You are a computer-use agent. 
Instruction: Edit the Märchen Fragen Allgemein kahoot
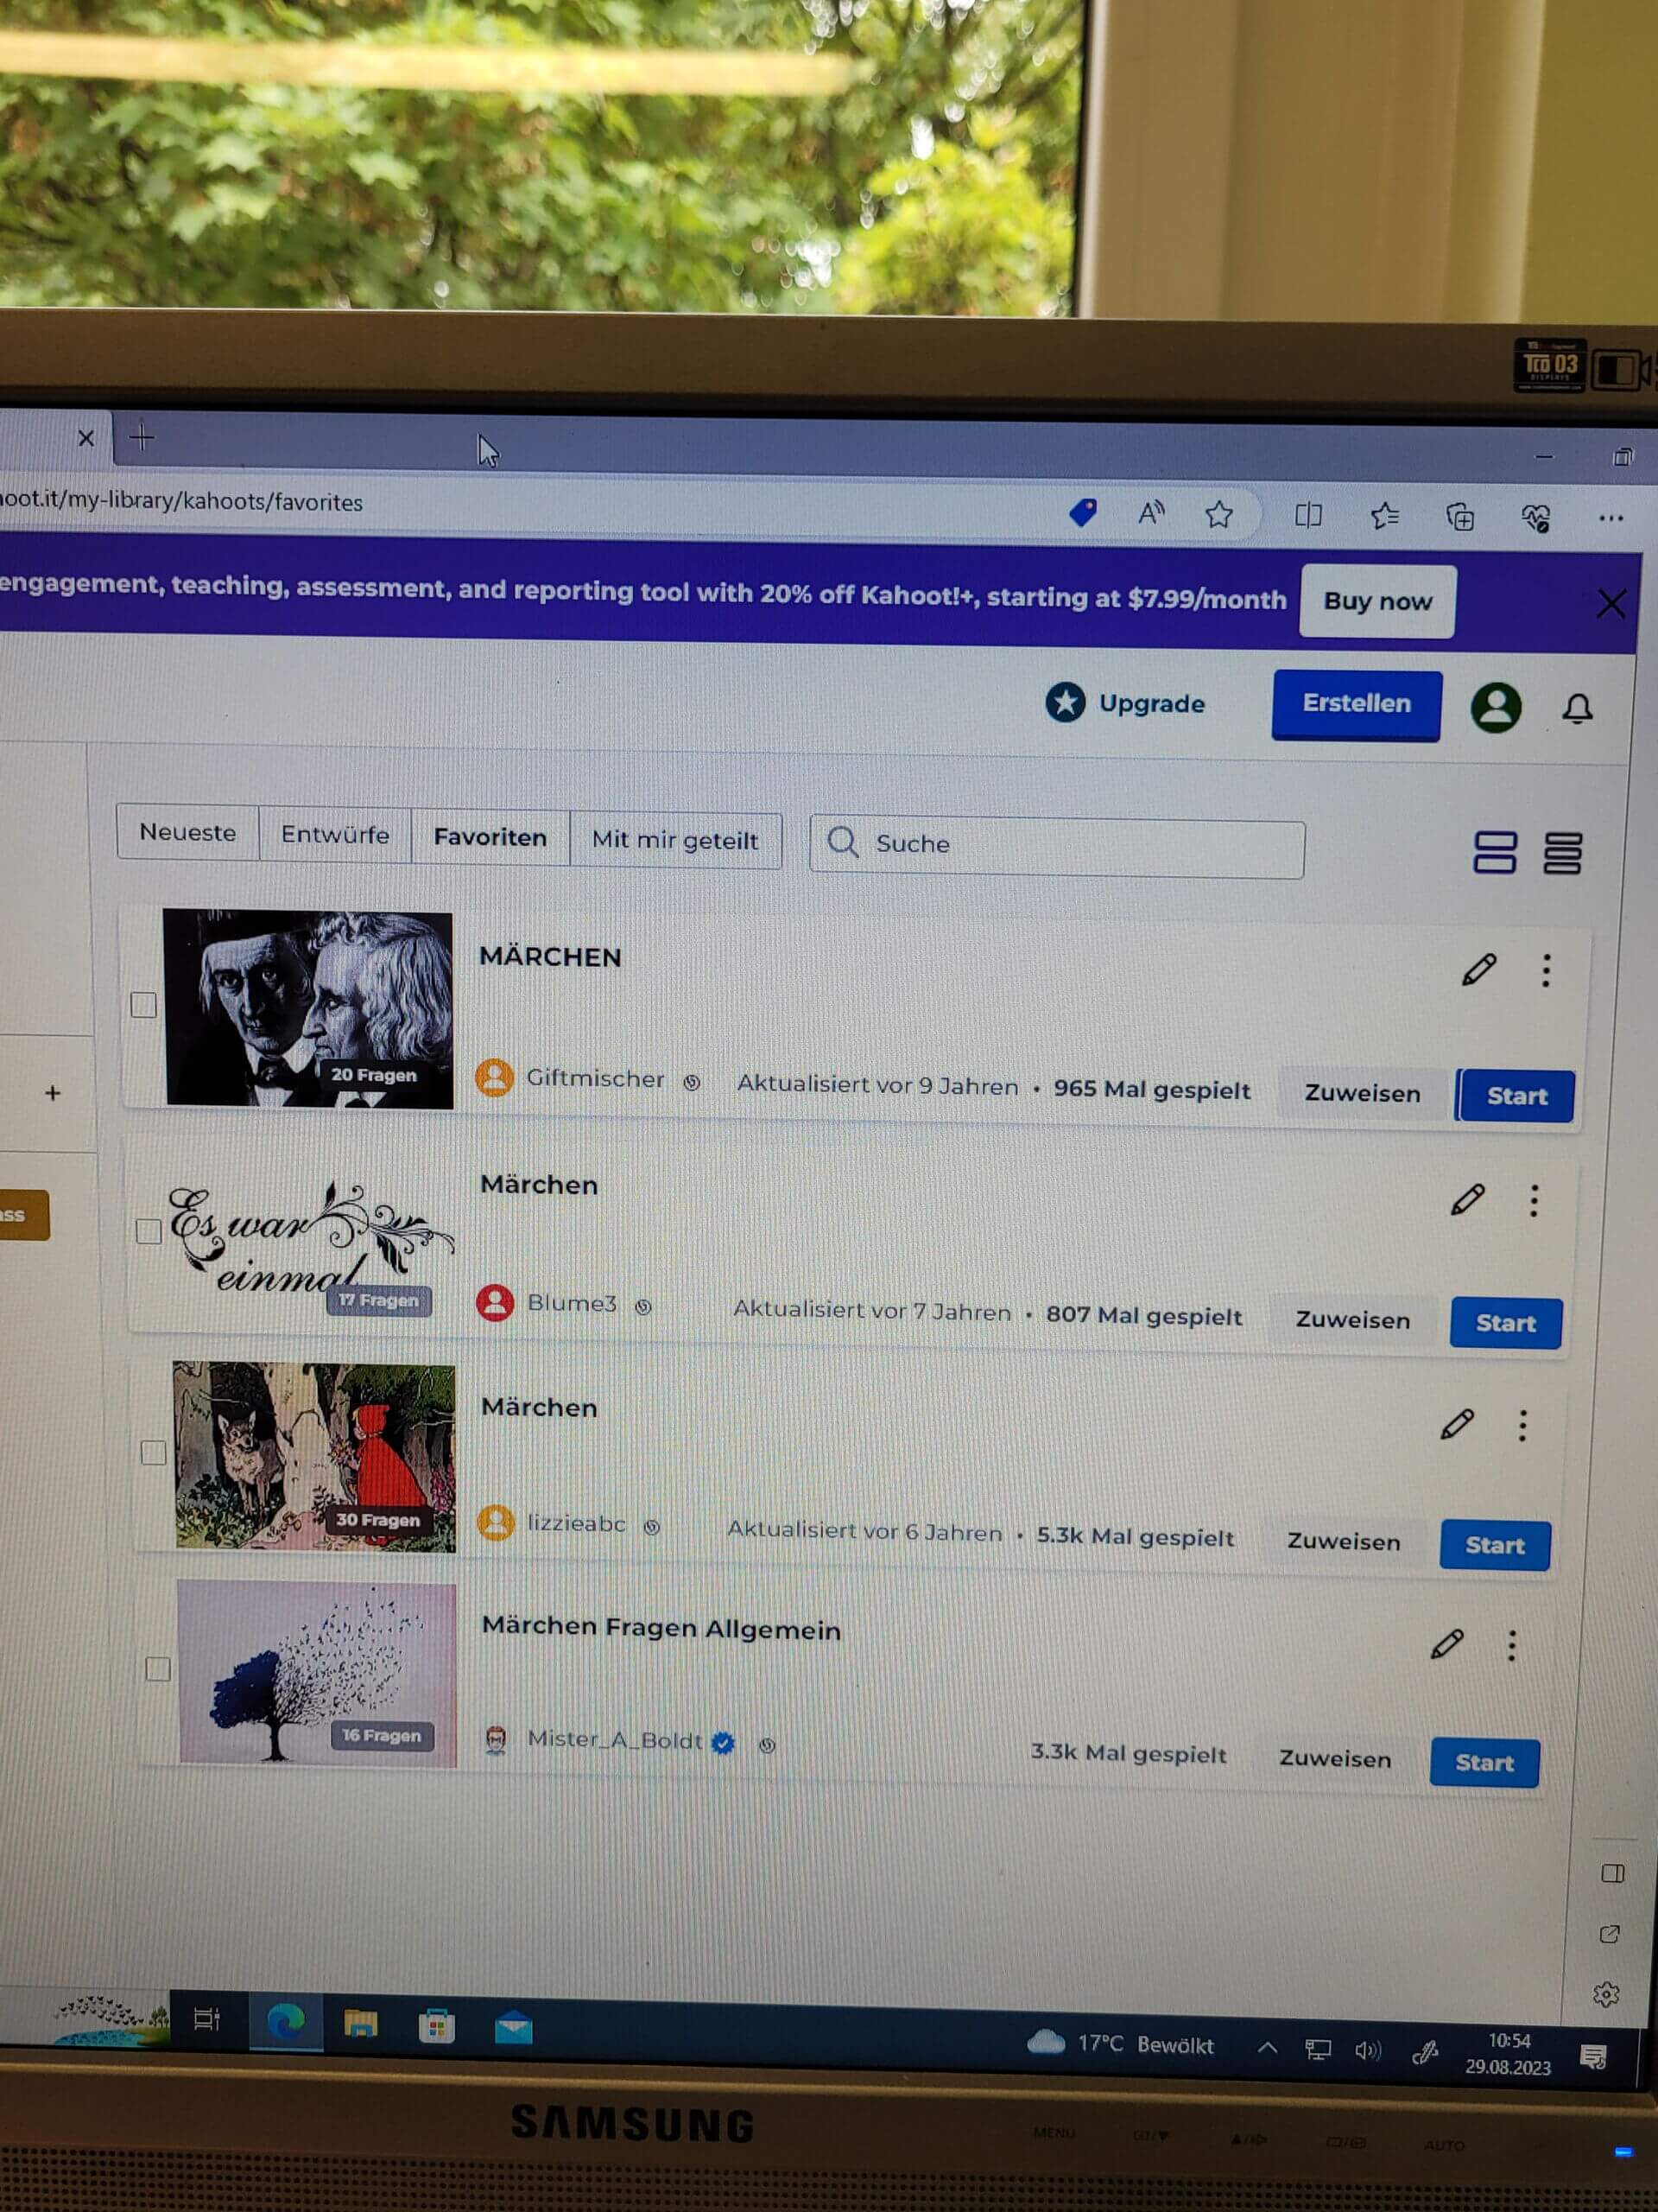[x=1446, y=1644]
